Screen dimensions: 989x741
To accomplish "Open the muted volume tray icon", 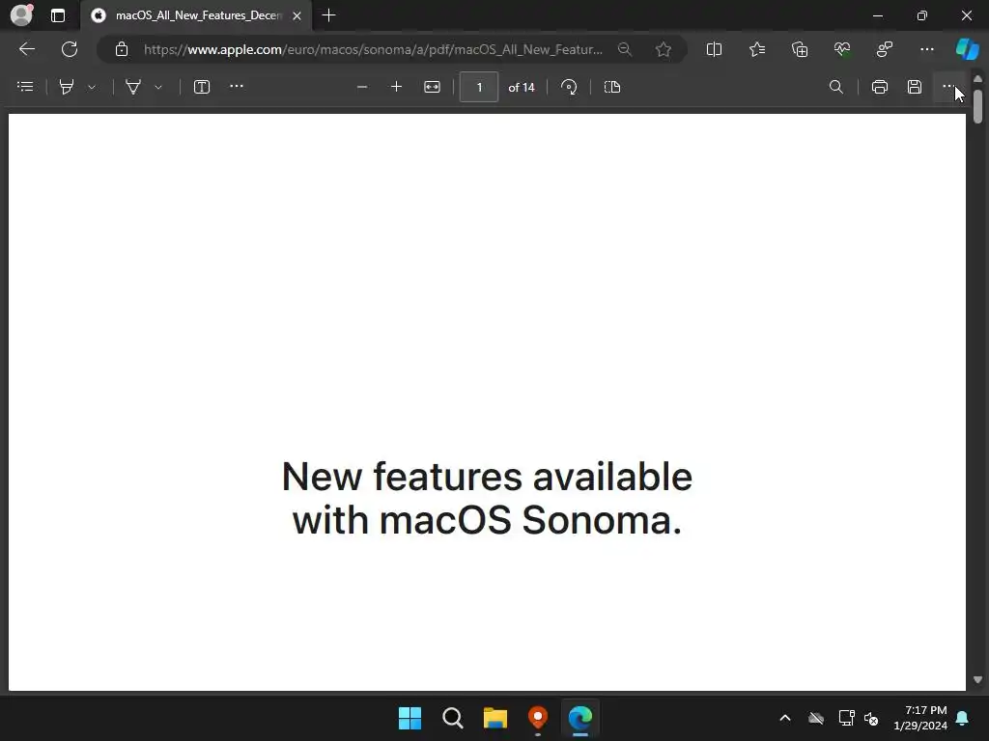I will tap(872, 718).
